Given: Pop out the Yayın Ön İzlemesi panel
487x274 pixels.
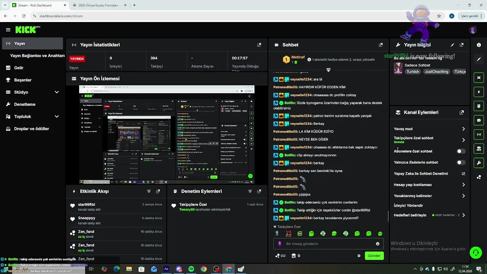Looking at the screenshot, I should [x=259, y=79].
